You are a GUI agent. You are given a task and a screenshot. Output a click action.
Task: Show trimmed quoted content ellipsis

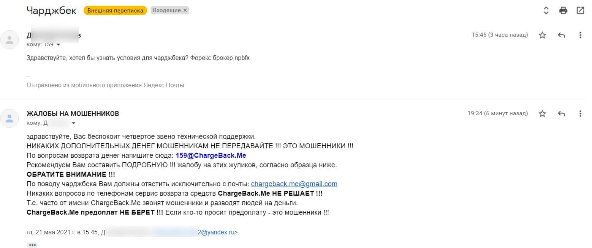click(32, 245)
